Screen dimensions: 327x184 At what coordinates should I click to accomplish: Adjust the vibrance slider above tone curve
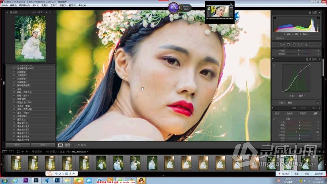299,51
